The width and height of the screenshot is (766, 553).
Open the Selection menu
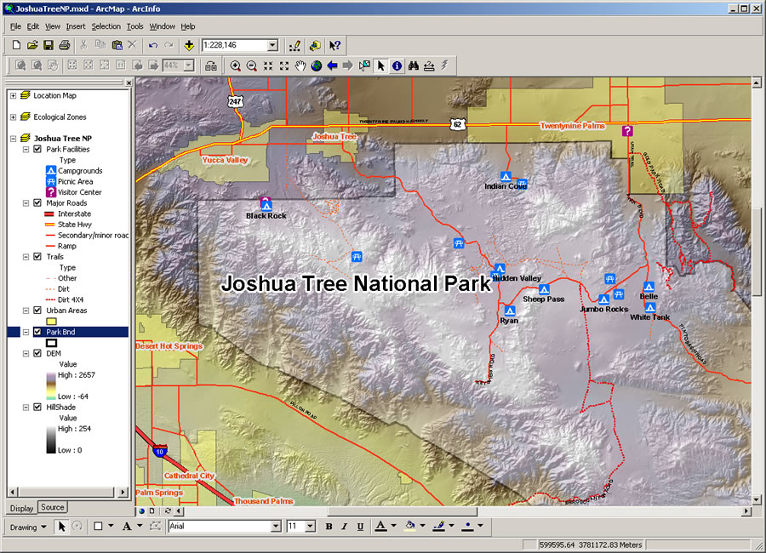click(x=106, y=26)
